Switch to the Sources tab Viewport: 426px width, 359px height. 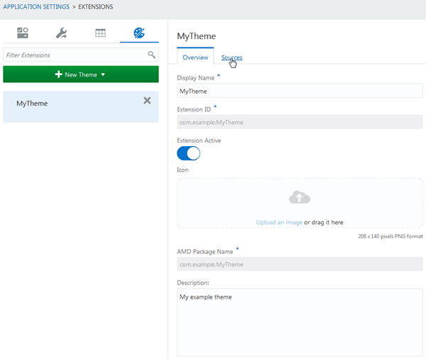(x=231, y=57)
